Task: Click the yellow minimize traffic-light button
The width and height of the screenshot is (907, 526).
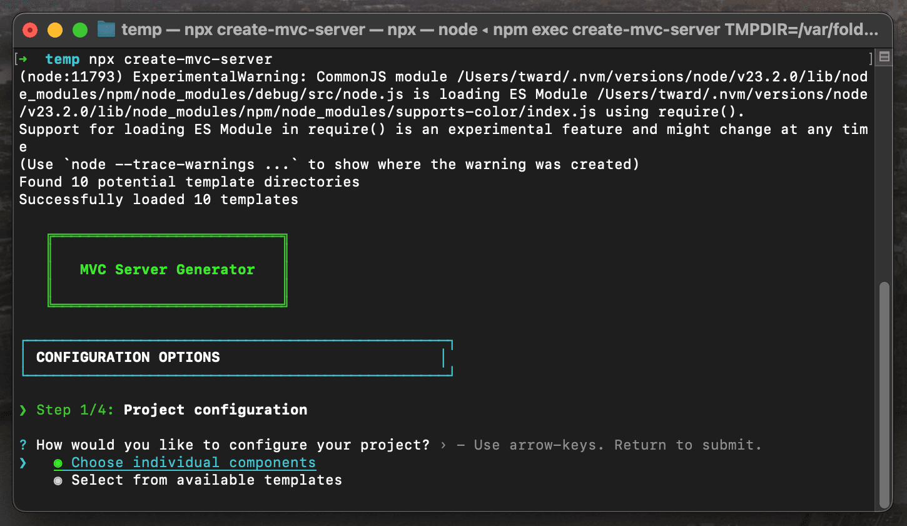Action: (x=54, y=29)
